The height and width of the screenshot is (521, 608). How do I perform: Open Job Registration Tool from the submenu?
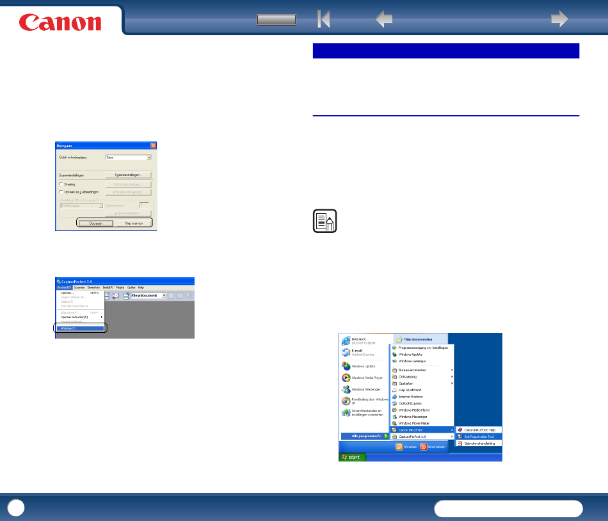(479, 437)
